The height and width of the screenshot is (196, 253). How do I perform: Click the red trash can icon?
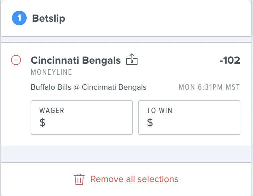point(79,179)
